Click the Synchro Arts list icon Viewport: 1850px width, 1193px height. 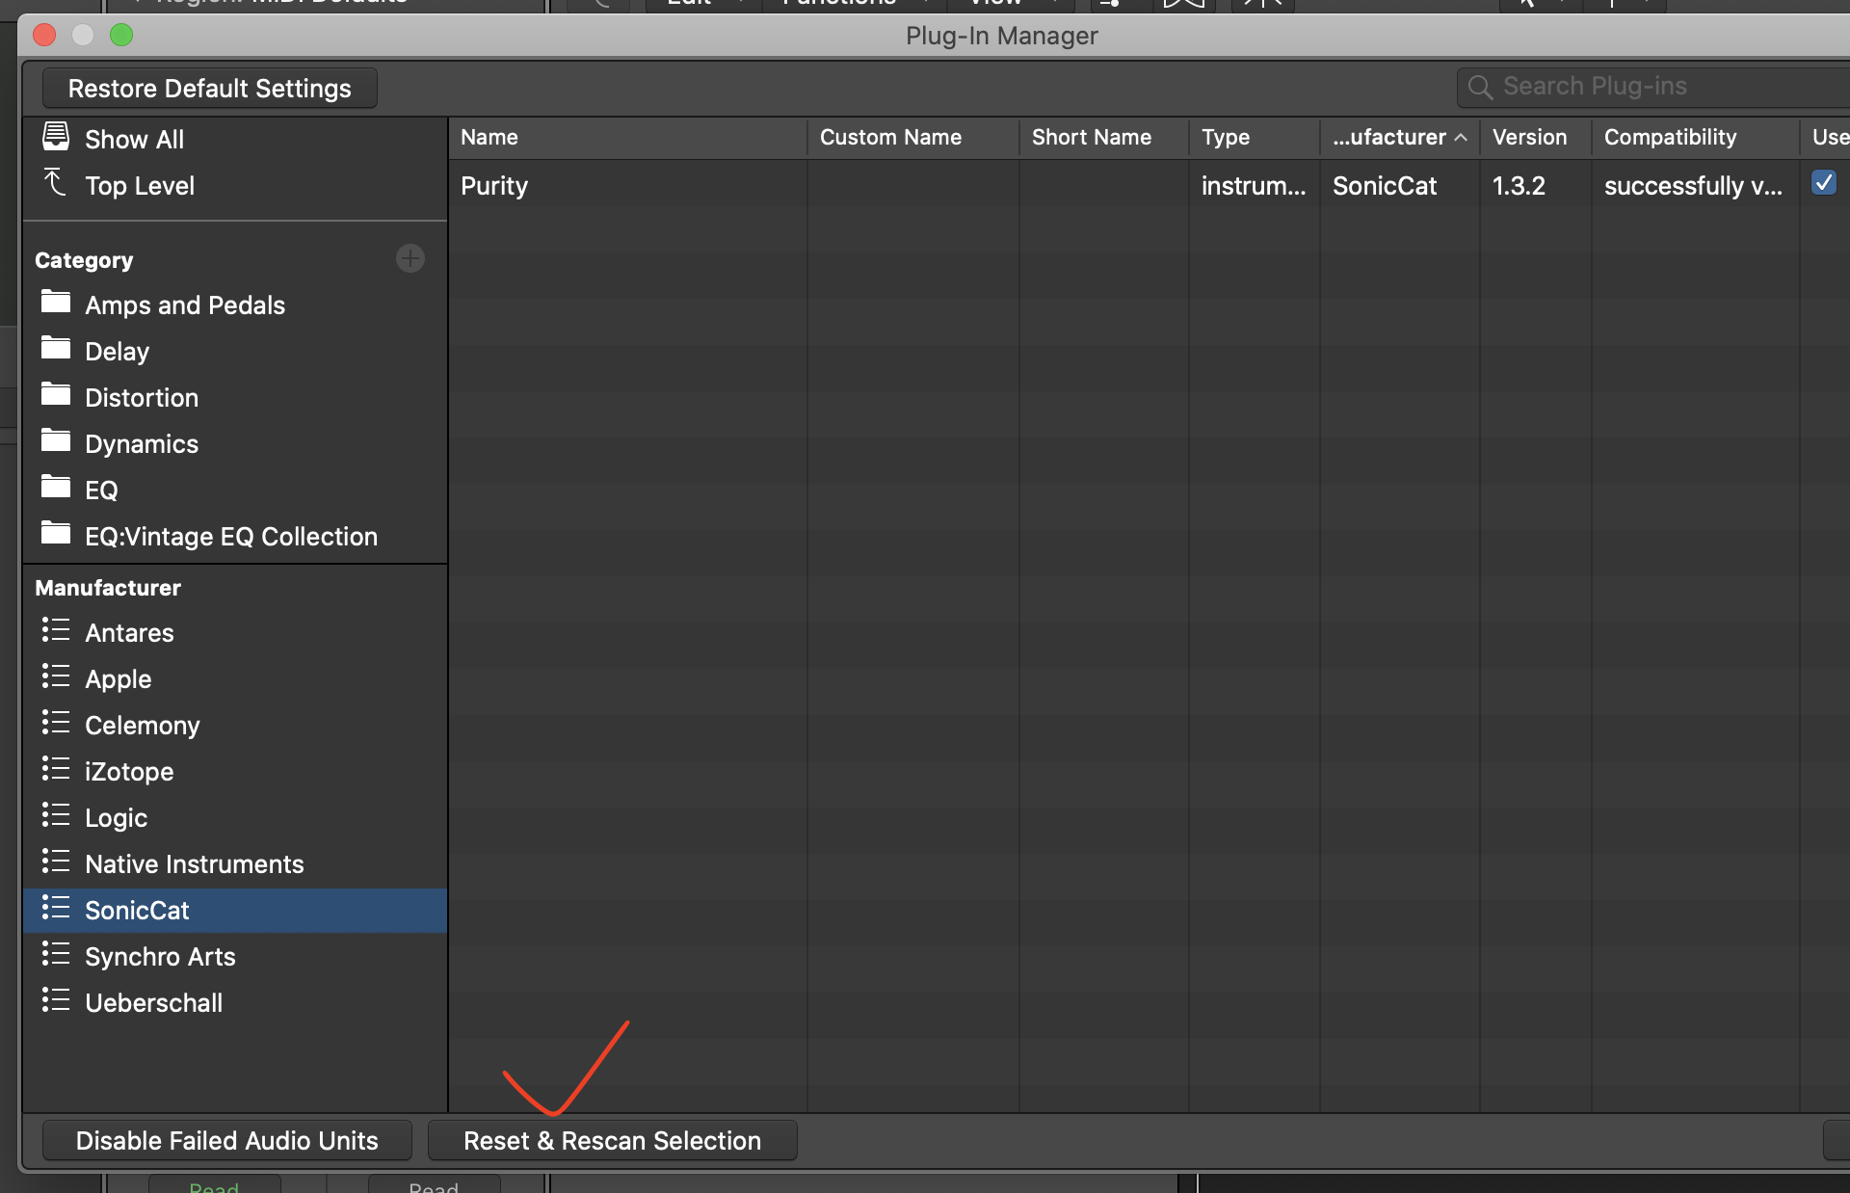point(56,954)
